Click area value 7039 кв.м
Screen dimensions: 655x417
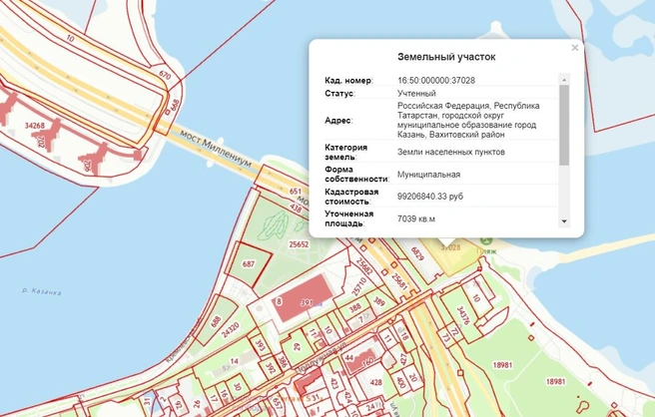coord(416,218)
